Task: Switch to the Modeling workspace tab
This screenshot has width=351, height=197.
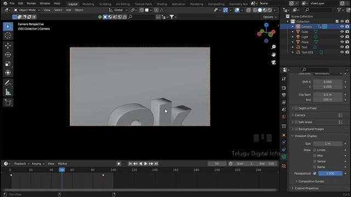Action: [x=88, y=4]
